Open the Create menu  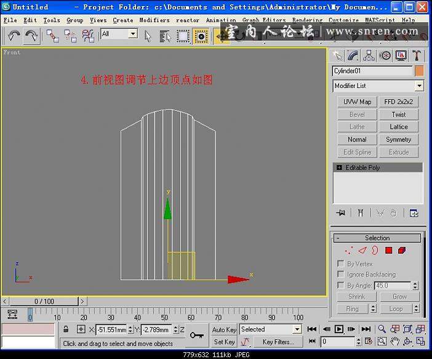point(122,20)
